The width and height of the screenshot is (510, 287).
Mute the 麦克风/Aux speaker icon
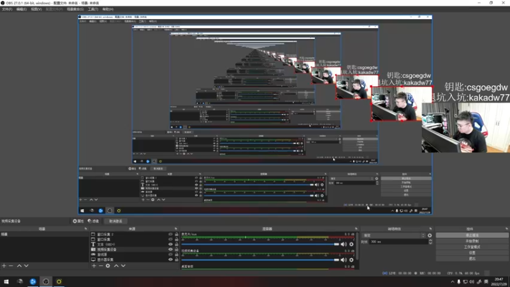click(x=344, y=244)
